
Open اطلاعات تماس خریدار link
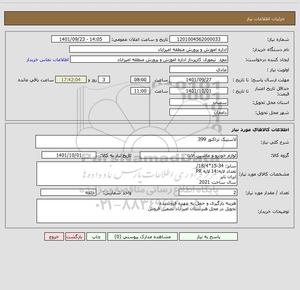48,60
